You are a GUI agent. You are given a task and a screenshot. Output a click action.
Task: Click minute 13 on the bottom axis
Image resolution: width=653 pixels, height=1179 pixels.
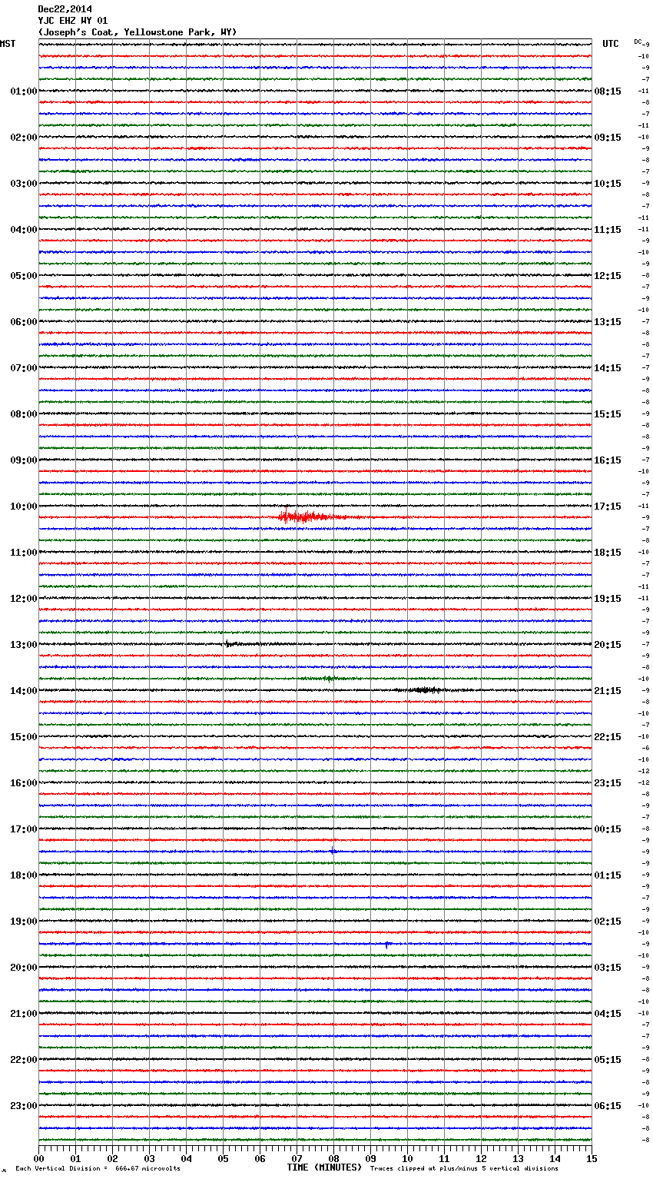pos(518,1158)
